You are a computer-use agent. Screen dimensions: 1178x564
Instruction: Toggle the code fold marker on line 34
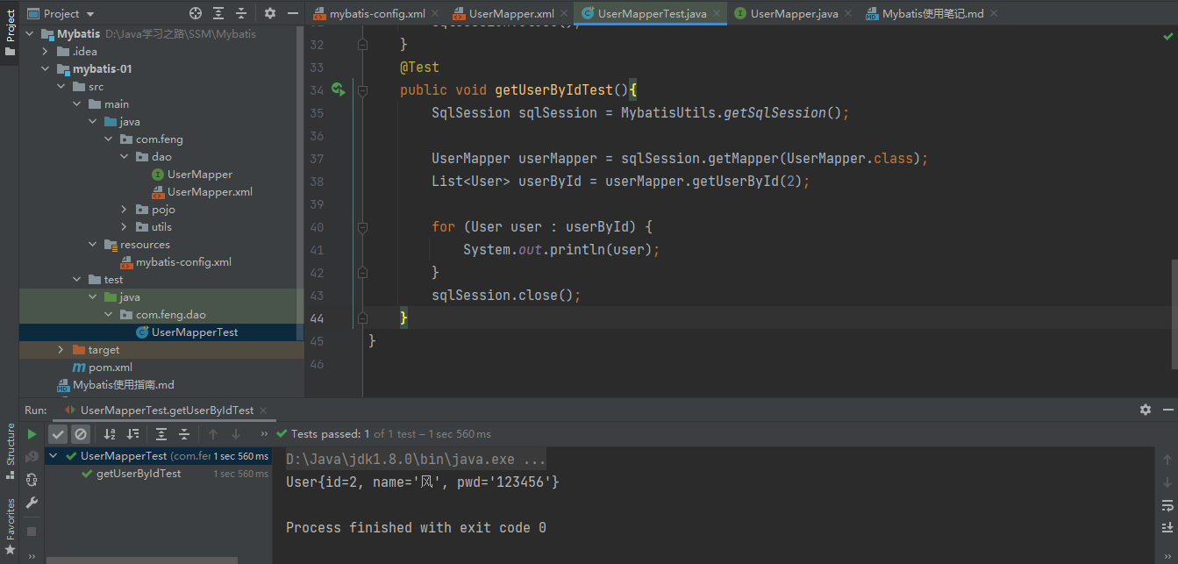point(362,89)
